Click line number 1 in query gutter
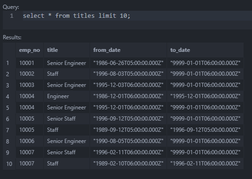The image size is (252, 179). click(x=12, y=16)
